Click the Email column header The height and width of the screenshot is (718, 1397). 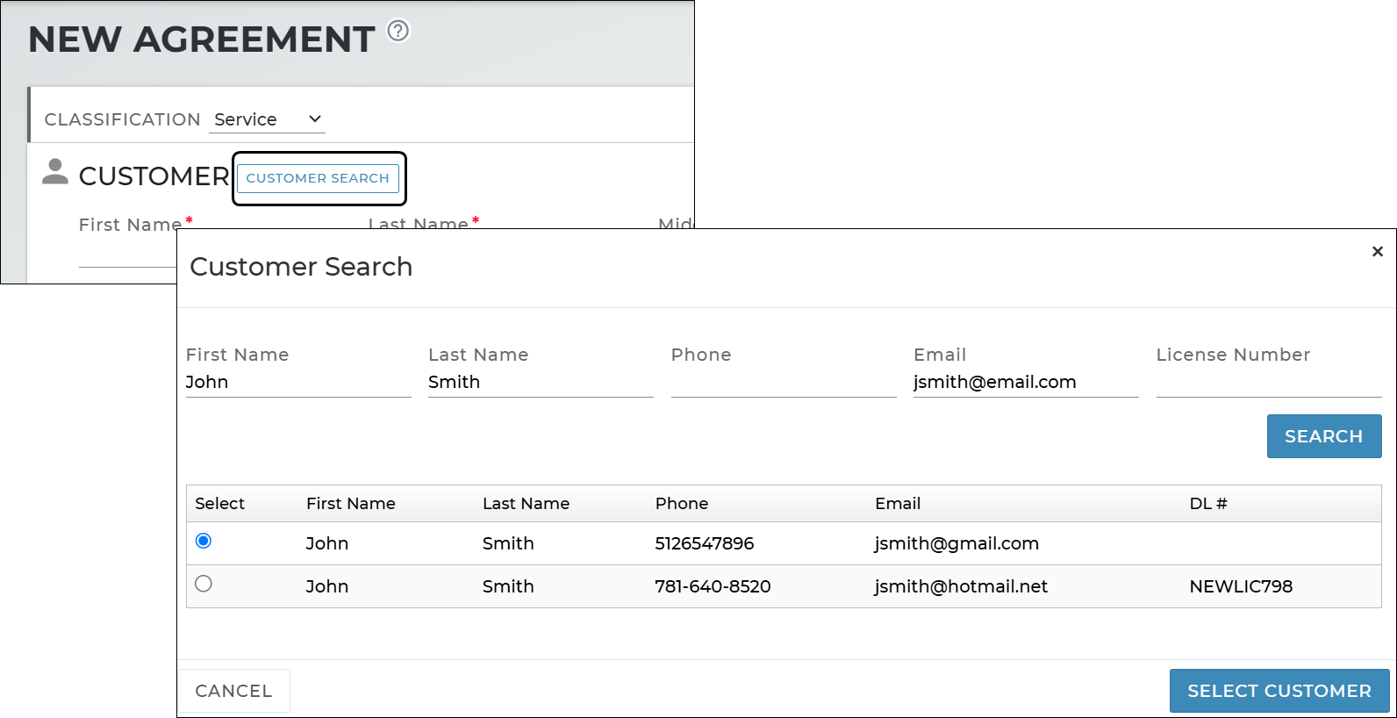click(897, 504)
